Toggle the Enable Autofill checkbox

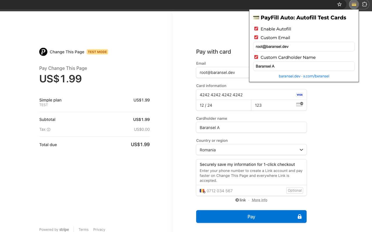click(x=256, y=29)
